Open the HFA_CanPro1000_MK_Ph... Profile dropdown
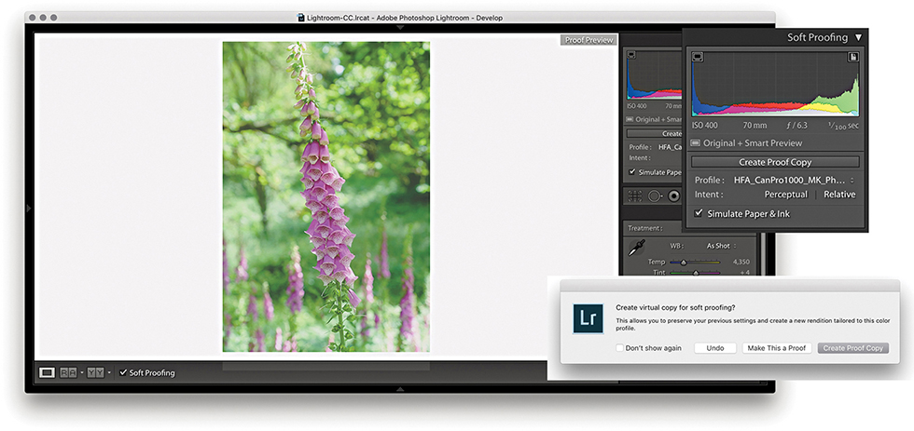Viewport: 914px width, 431px height. point(795,181)
